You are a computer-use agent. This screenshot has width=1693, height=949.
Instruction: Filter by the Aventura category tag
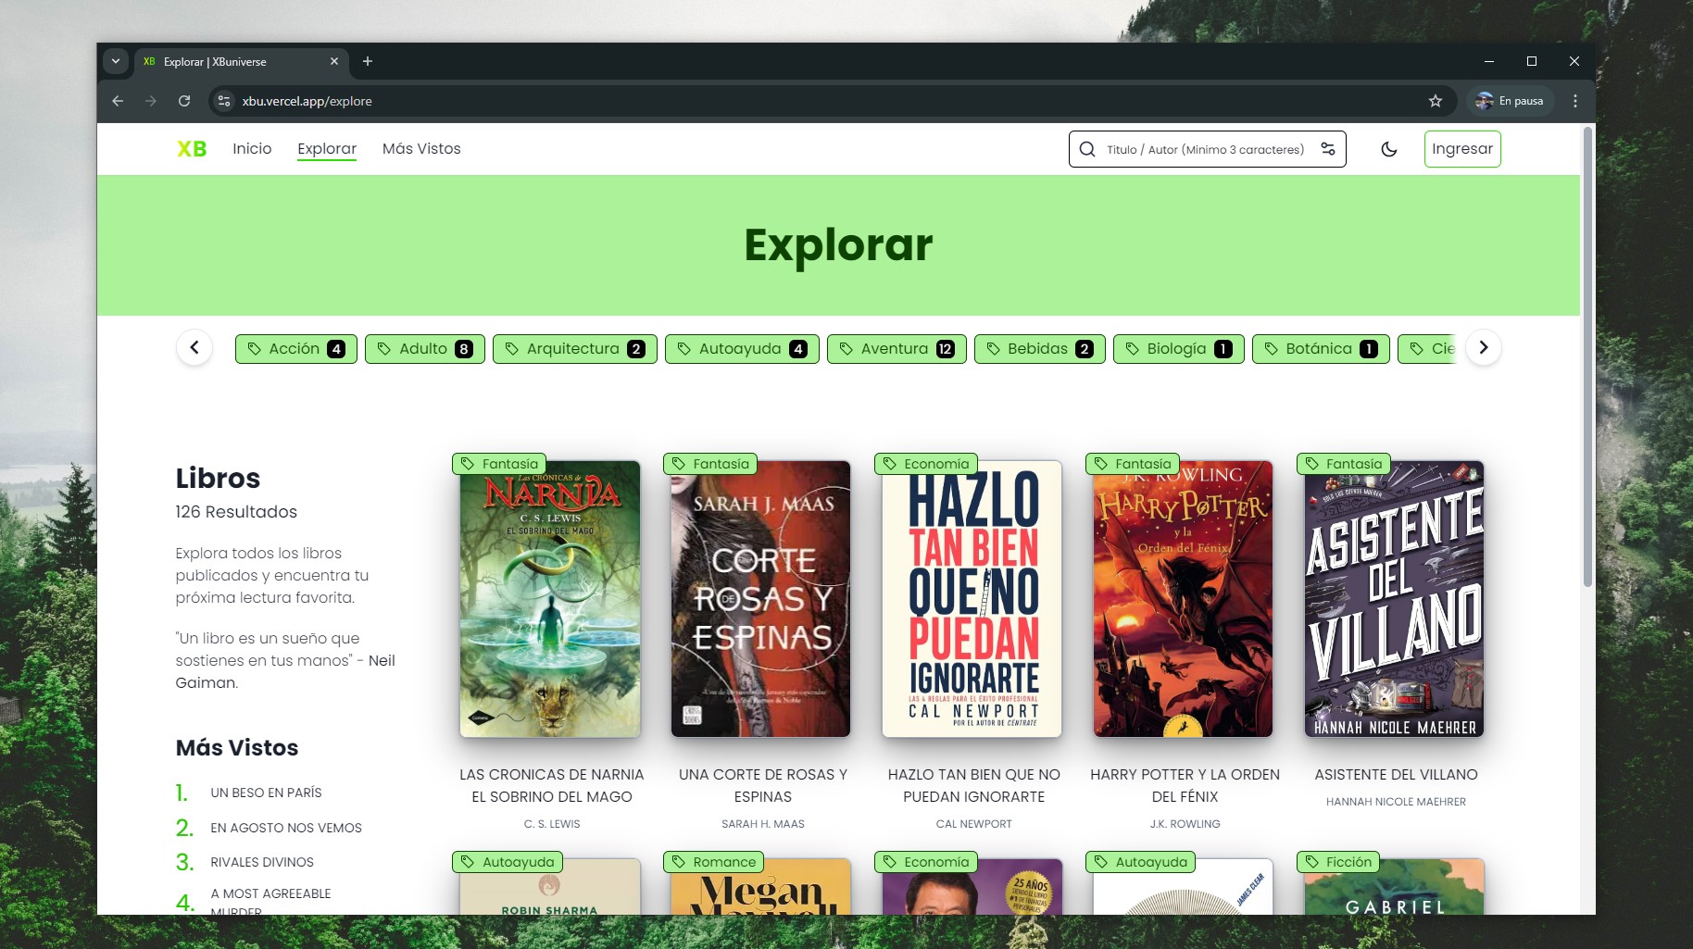[896, 349]
